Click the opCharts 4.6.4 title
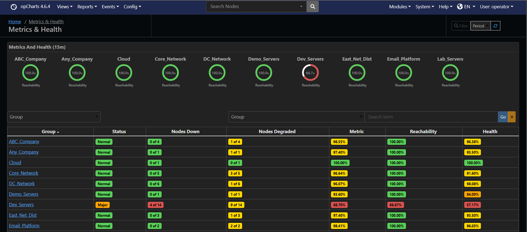Image resolution: width=527 pixels, height=232 pixels. point(35,6)
